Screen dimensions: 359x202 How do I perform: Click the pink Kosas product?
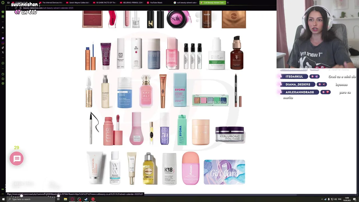[x=190, y=168]
